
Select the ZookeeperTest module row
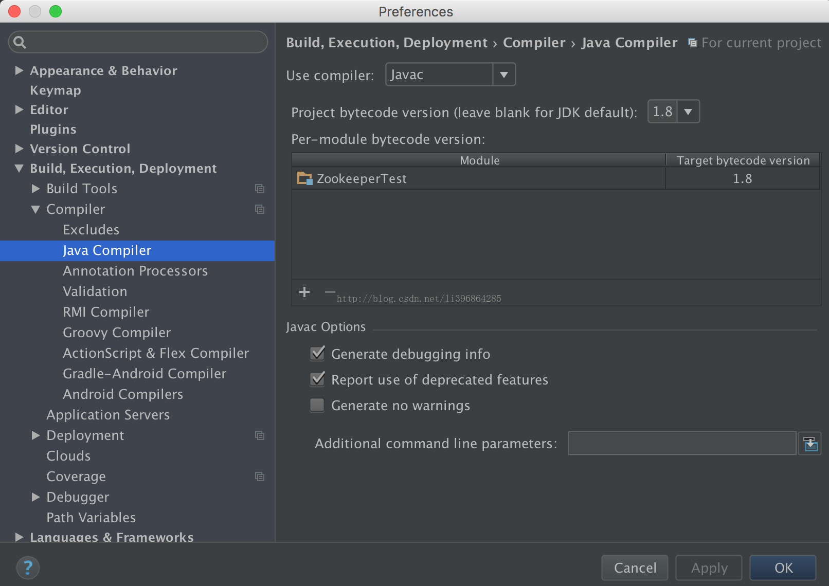click(556, 178)
